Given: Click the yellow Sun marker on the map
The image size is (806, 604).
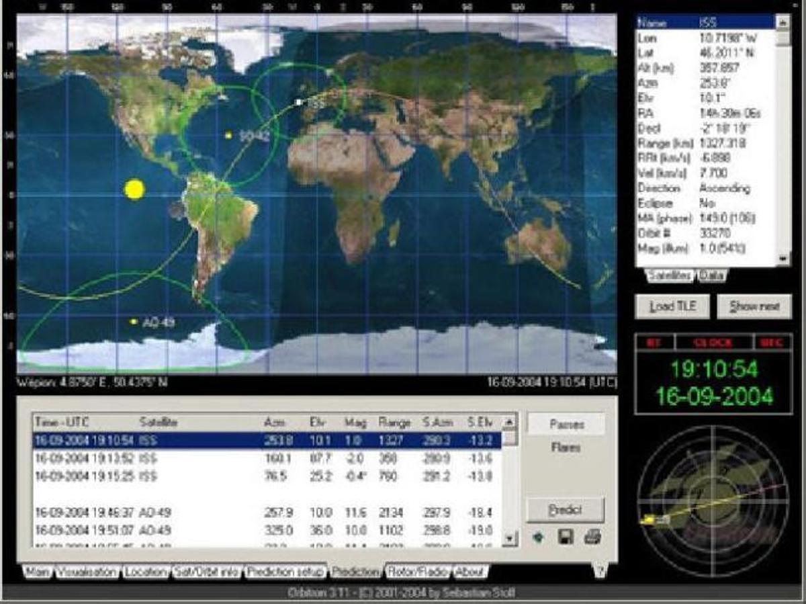Looking at the screenshot, I should tap(134, 189).
